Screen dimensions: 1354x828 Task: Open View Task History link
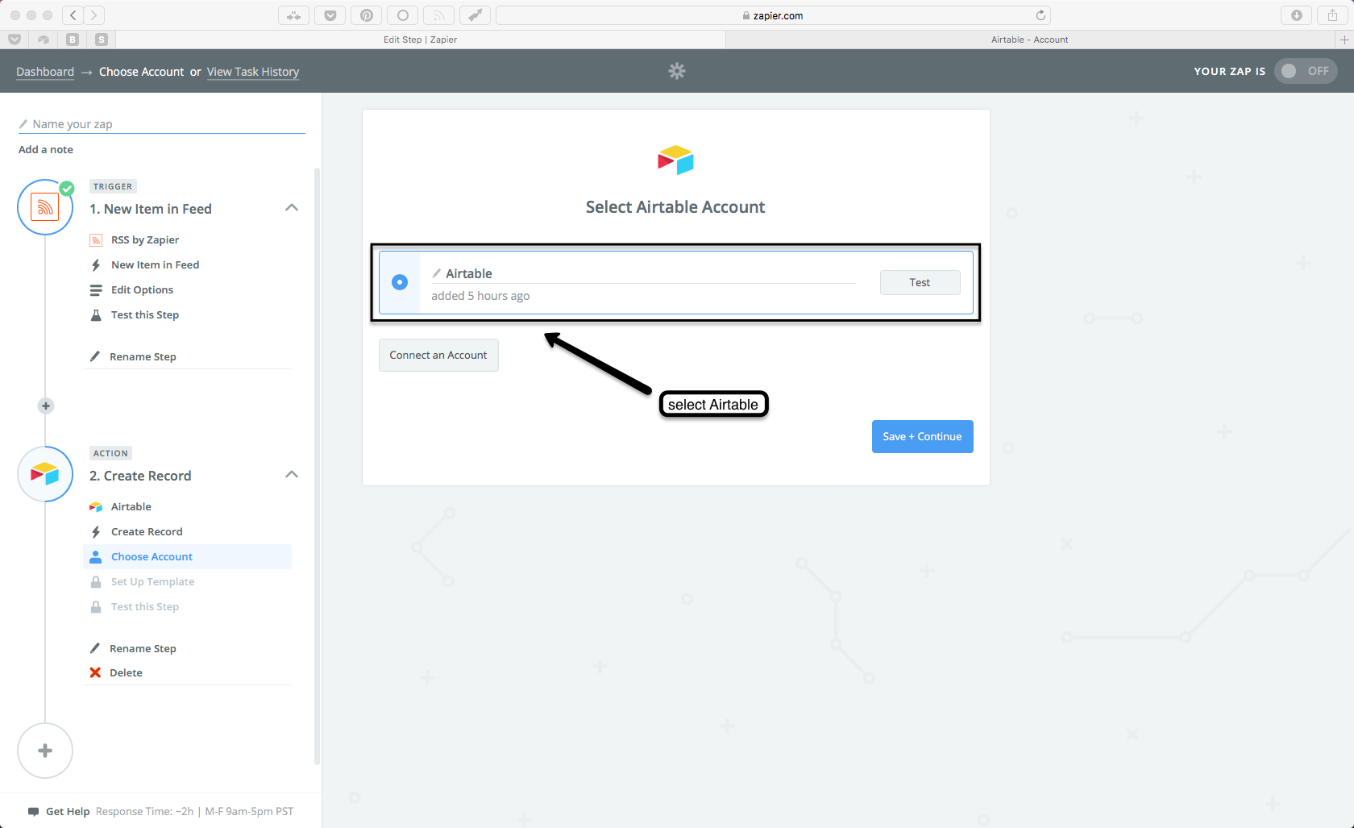(253, 72)
